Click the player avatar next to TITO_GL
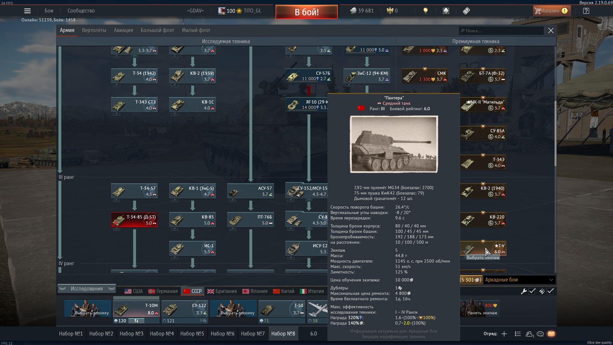This screenshot has height=345, width=613. pos(222,11)
